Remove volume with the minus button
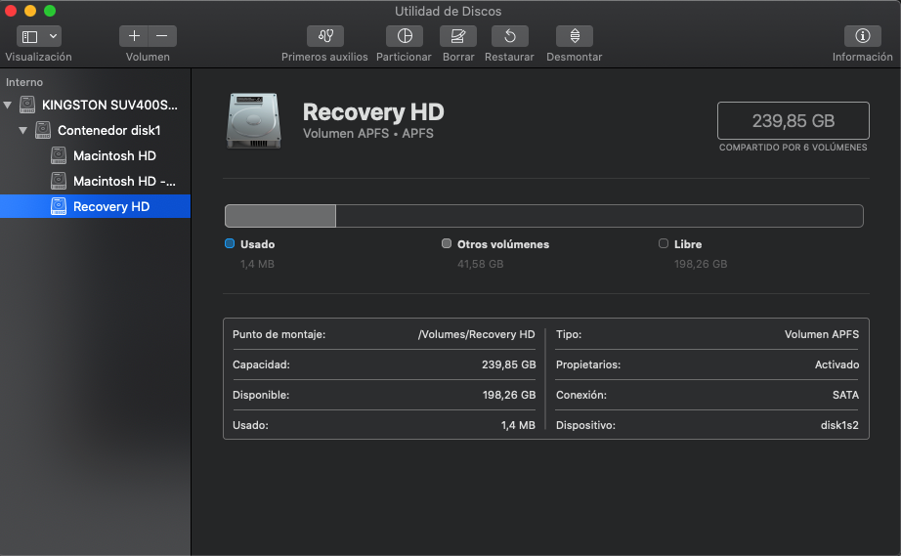This screenshot has height=556, width=901. pyautogui.click(x=161, y=36)
